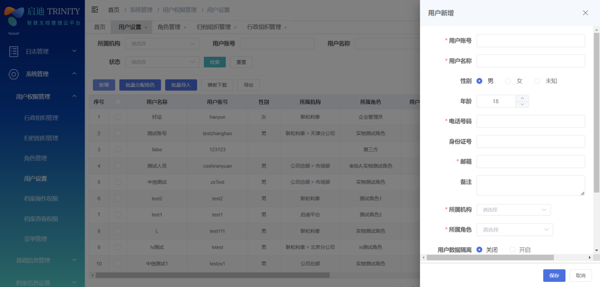600x287 pixels.
Task: Open the 所属机构 filter dropdown
Action: (x=162, y=43)
